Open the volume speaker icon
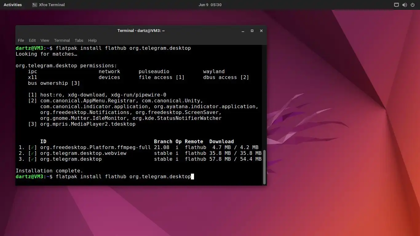Viewport: 420px width, 236px height. pos(404,5)
